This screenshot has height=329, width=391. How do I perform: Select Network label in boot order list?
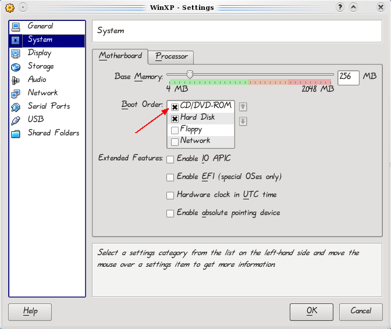(195, 141)
